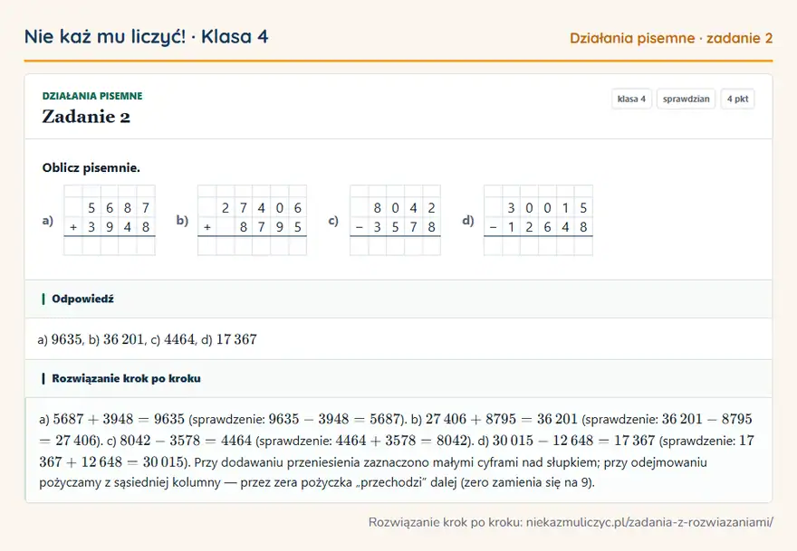The height and width of the screenshot is (551, 797).
Task: Click the subtraction grid for exercise c) 8042 − 3578
Action: coord(395,220)
